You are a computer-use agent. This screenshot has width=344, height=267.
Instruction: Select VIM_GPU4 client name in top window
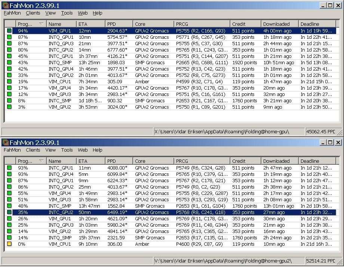coord(60,88)
